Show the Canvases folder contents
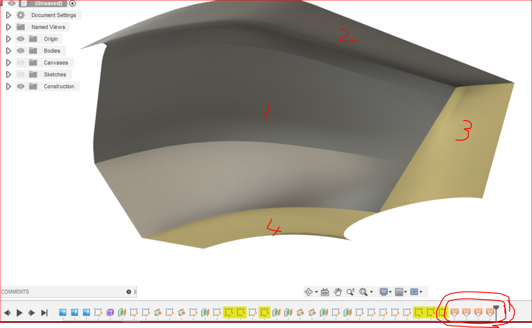This screenshot has height=328, width=532. (x=20, y=63)
